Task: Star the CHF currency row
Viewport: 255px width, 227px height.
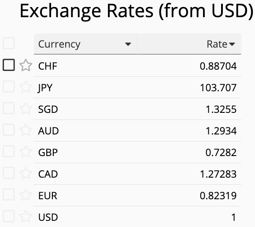Action: point(26,65)
